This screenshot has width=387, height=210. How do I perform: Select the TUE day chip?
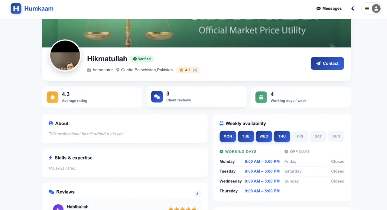pos(246,136)
